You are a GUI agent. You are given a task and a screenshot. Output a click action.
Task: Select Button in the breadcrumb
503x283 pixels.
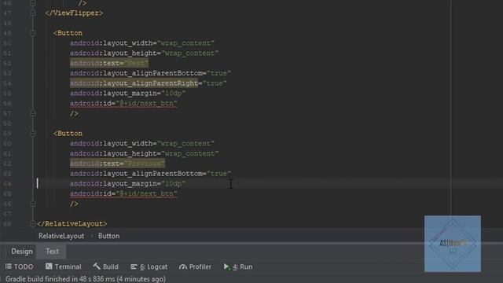click(x=108, y=236)
